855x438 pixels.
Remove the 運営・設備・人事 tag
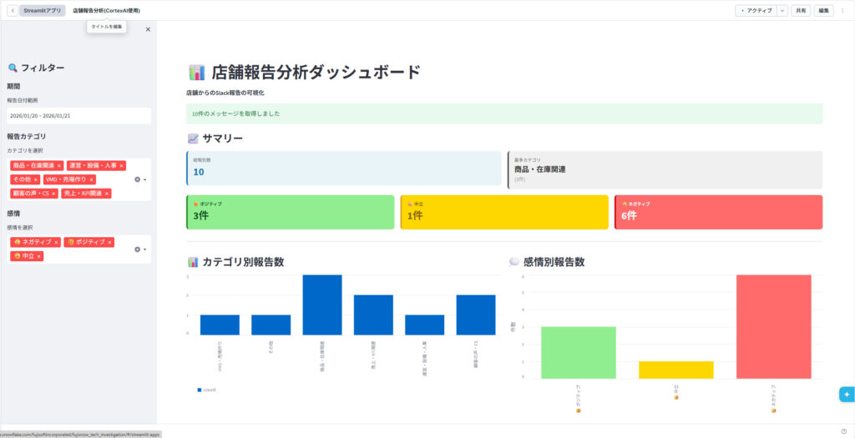[x=122, y=166]
